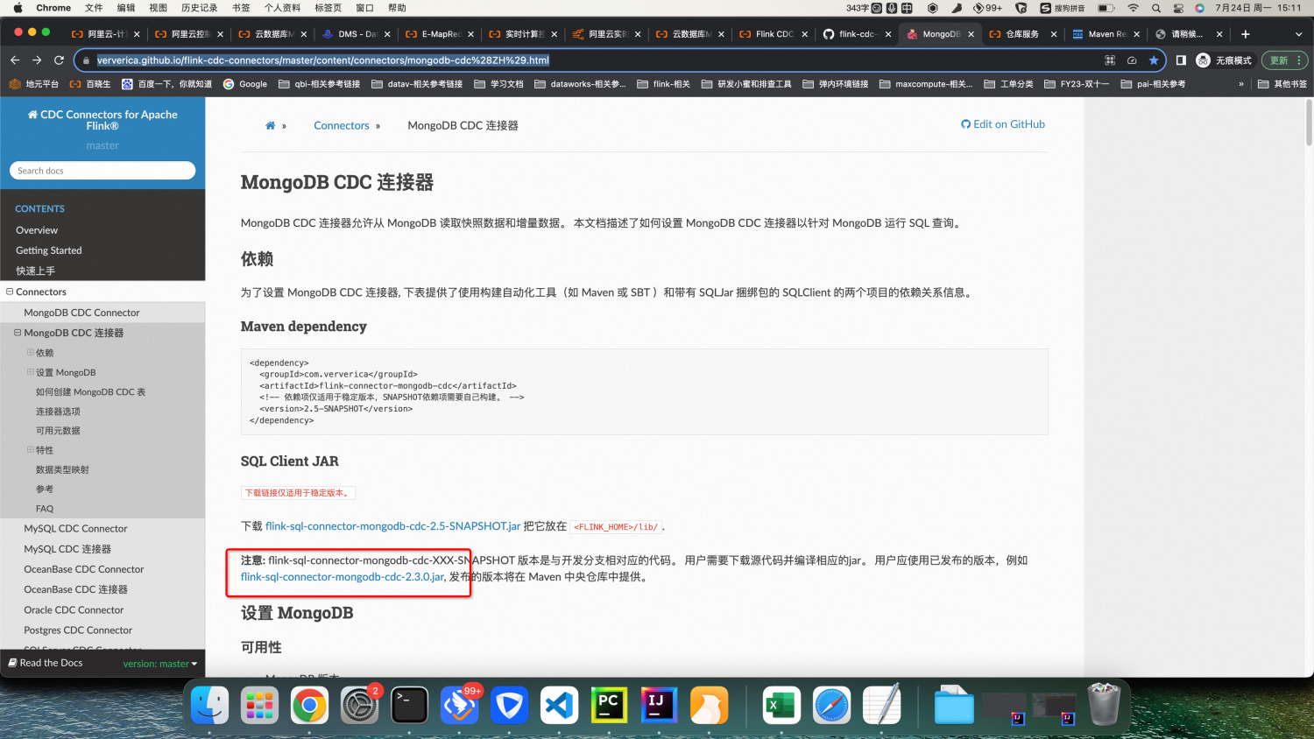
Task: Click the Wi-Fi icon in the menu bar
Action: (x=1133, y=8)
